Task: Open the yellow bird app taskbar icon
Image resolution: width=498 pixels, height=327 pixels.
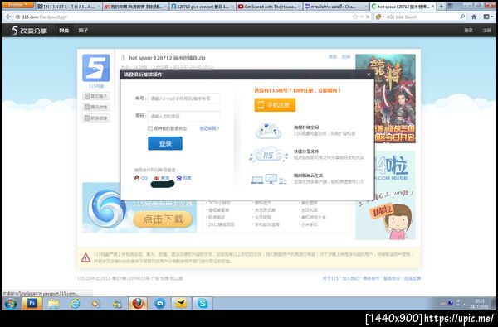Action: tap(181, 304)
